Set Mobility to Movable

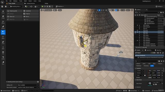click(x=159, y=77)
